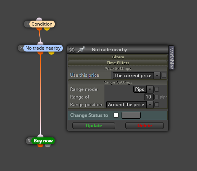Click the Condition block's yellow output connector
Screen dimensions: 197x171
[47, 29]
